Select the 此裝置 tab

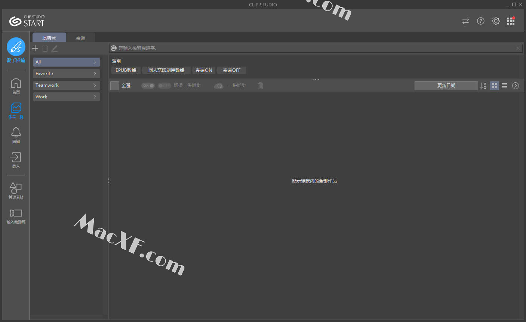pos(49,38)
